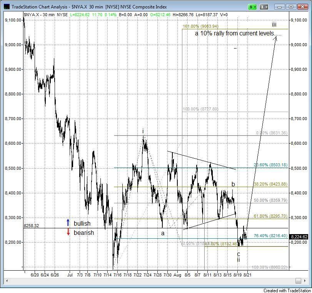Click the 38.20% (8423.88) Fibonacci label

270,184
